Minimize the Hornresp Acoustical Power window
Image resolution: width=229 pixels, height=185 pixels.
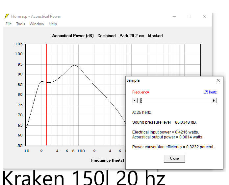[174, 16]
